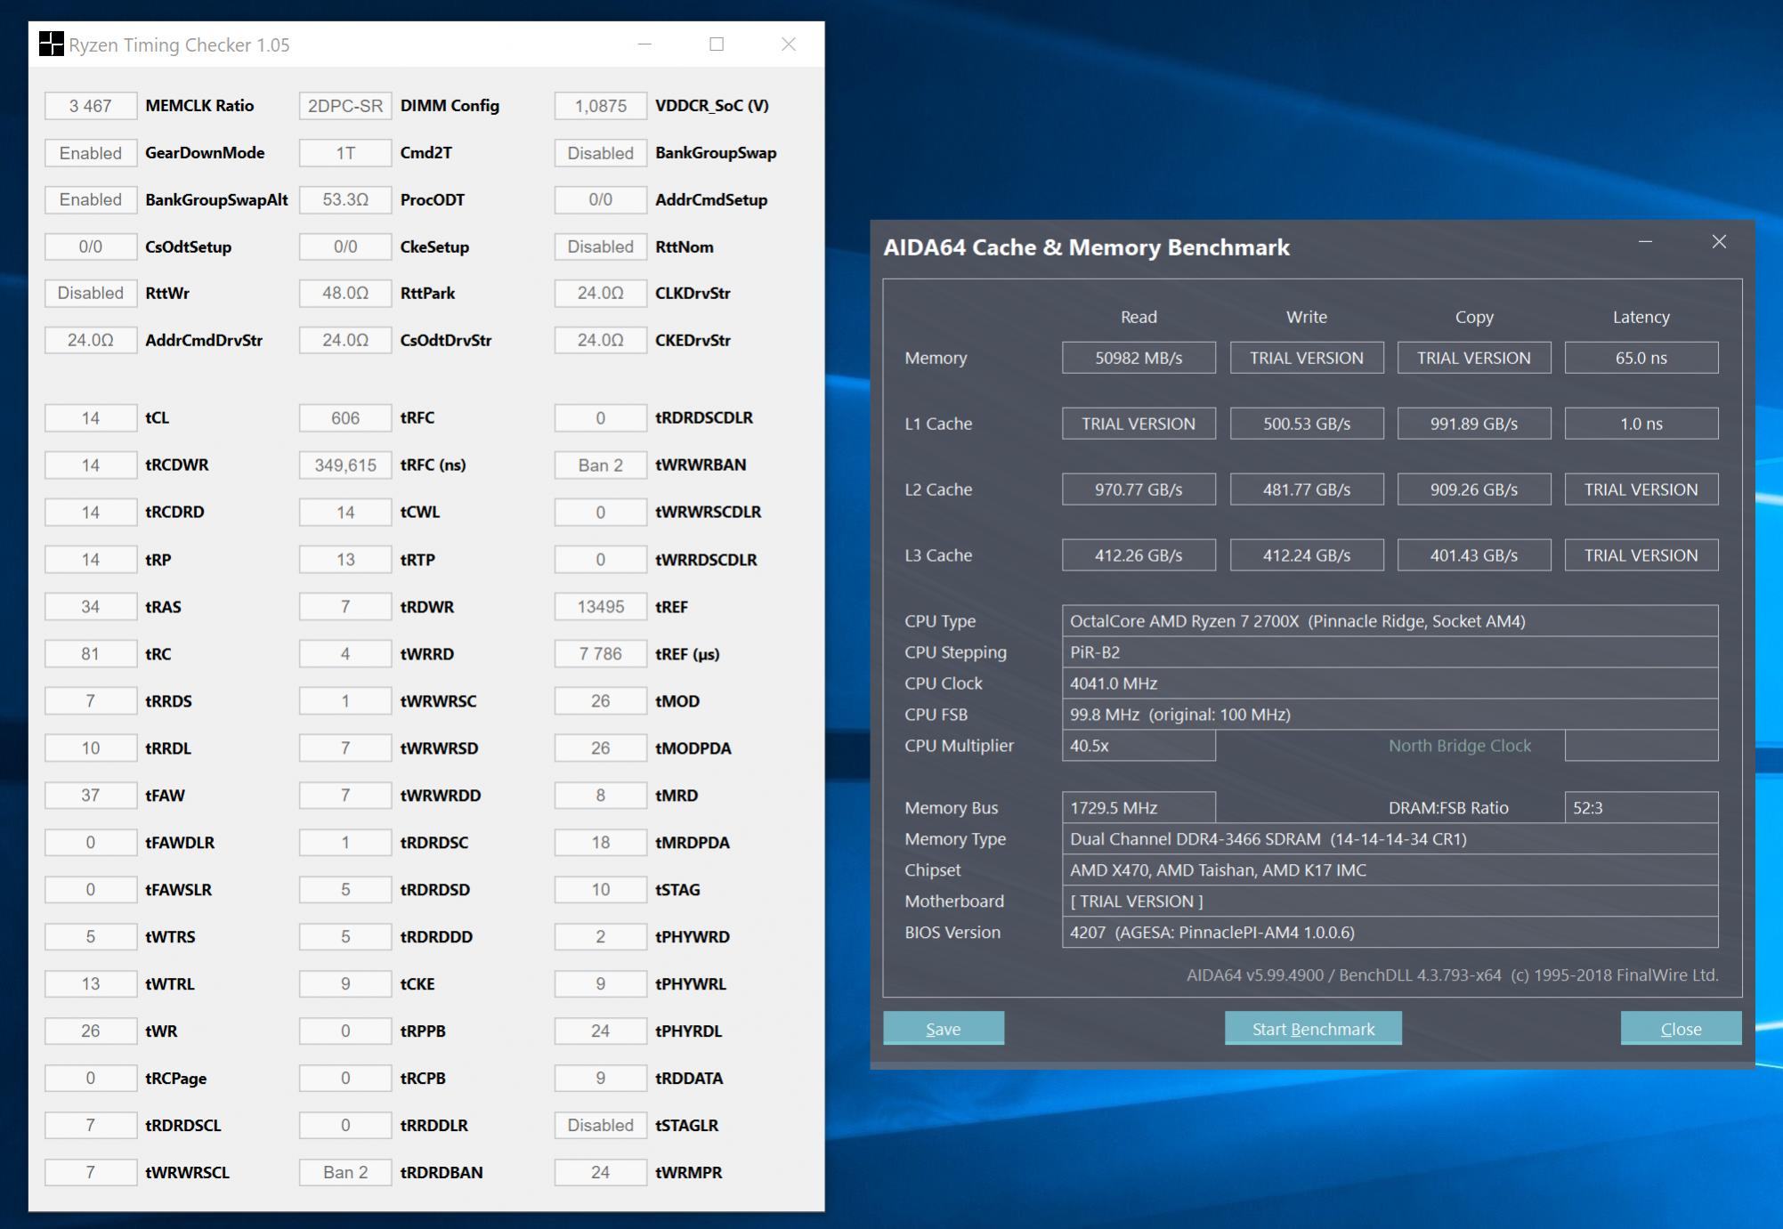1783x1229 pixels.
Task: Click the ProcODT 53.3Ω field
Action: click(345, 200)
